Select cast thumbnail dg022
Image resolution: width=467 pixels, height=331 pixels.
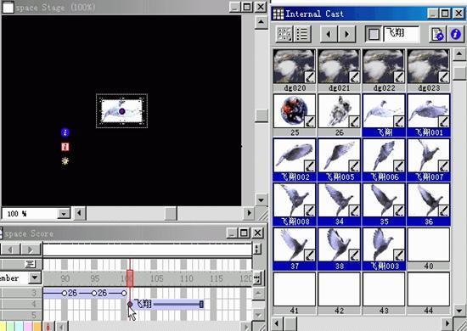(x=384, y=70)
